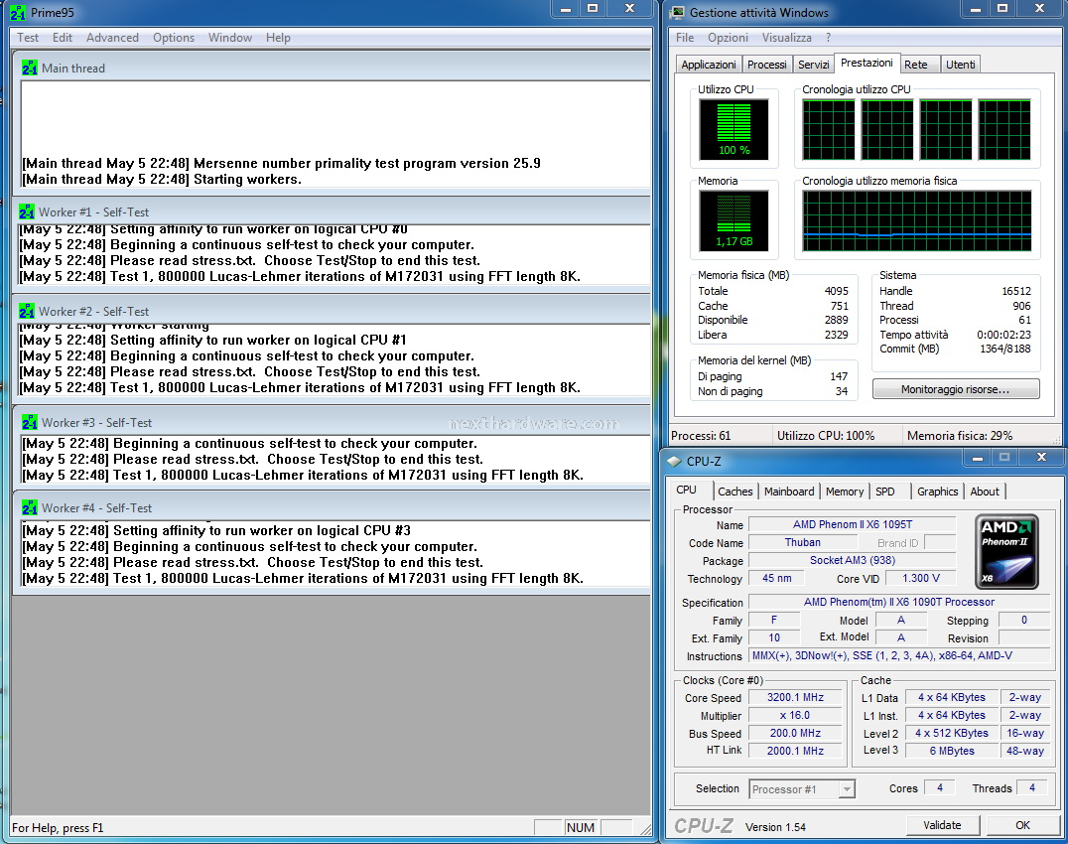Click the Worker #3 Self-Test window icon
This screenshot has width=1068, height=844.
click(x=30, y=422)
